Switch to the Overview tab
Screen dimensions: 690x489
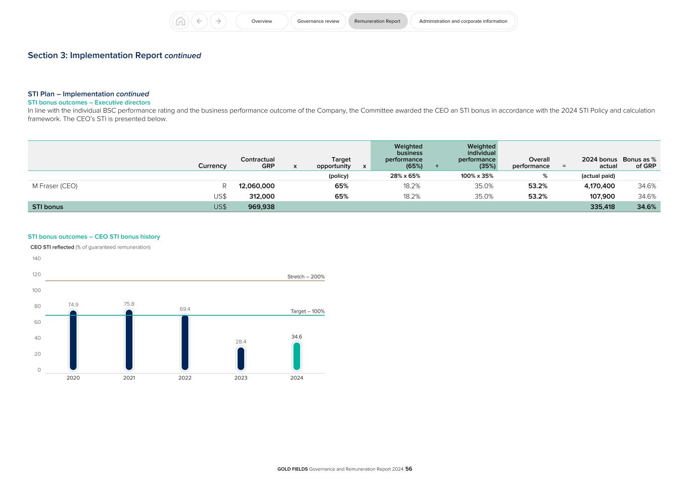261,21
